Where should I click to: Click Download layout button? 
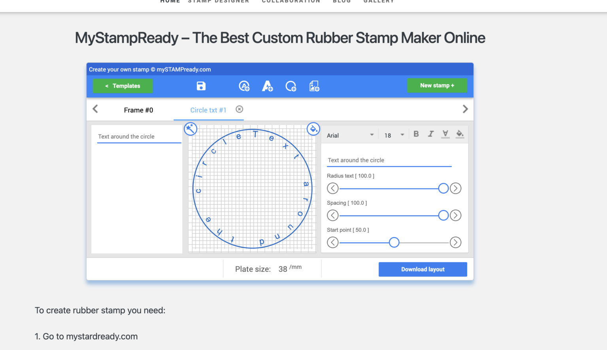coord(423,269)
